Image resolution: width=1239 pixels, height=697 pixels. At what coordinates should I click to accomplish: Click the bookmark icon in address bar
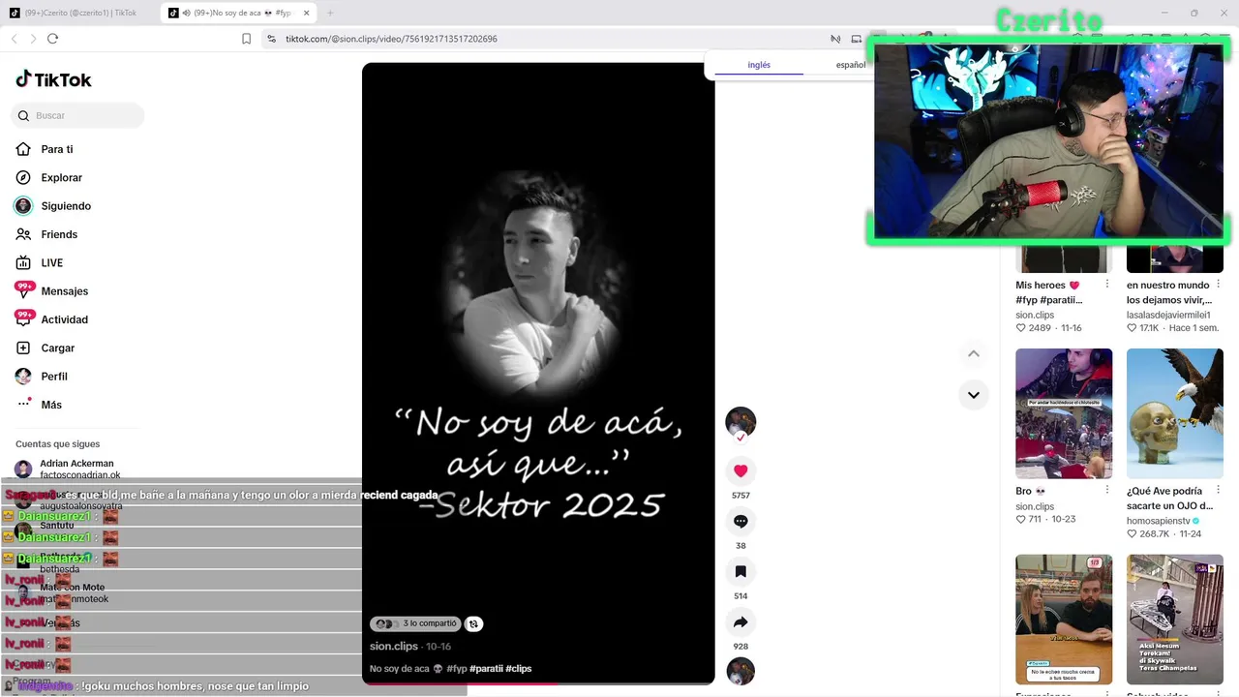pos(246,39)
